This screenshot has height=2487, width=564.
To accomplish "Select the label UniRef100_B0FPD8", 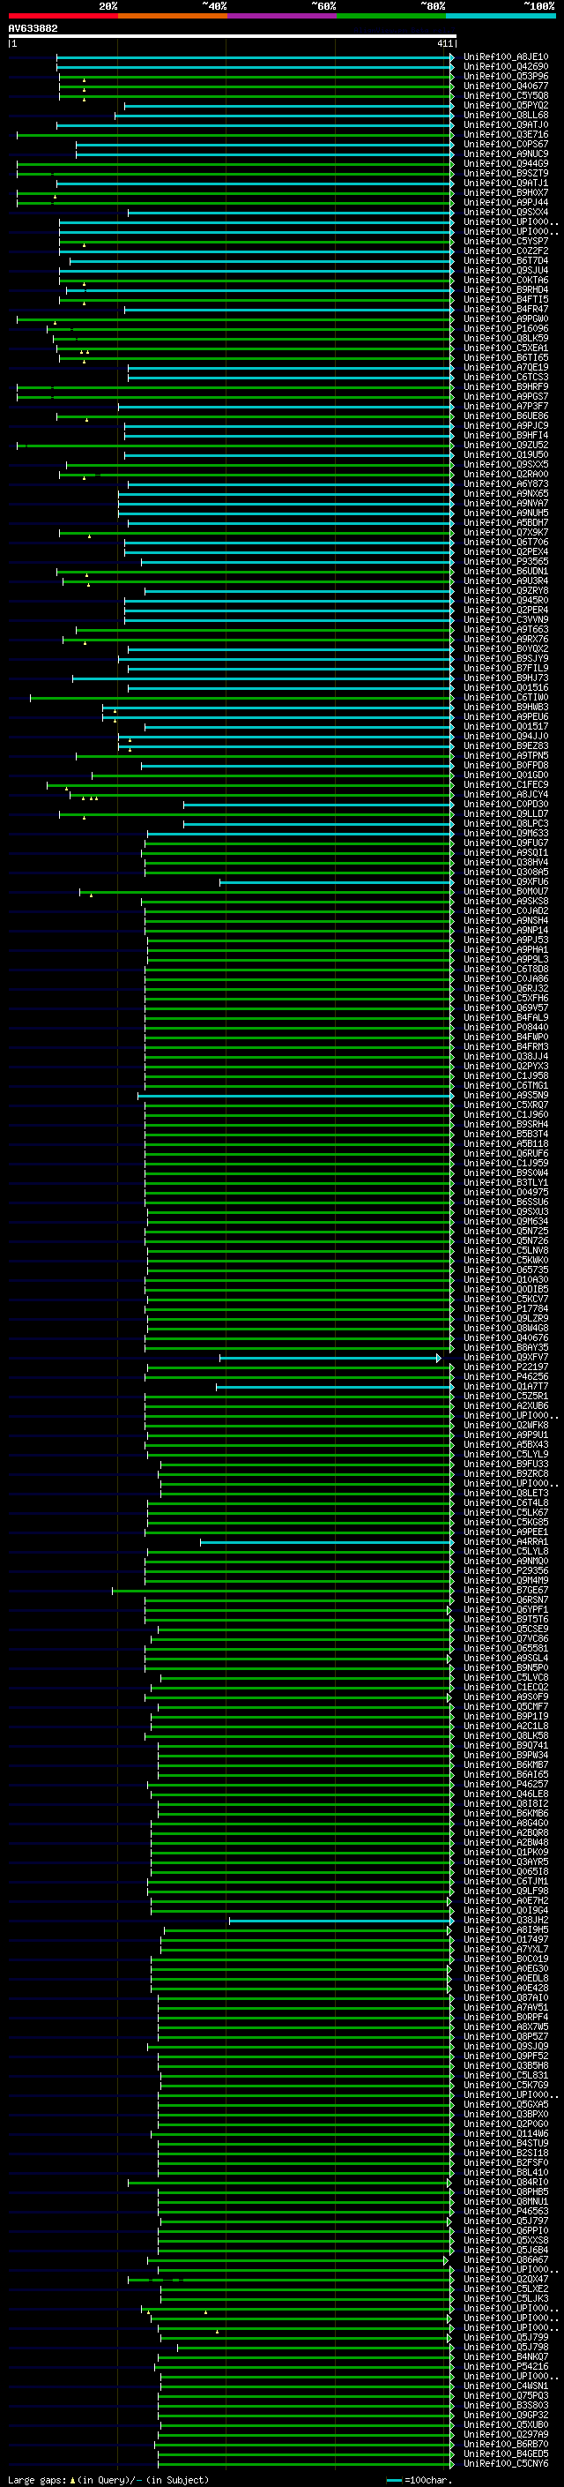I will click(x=506, y=766).
